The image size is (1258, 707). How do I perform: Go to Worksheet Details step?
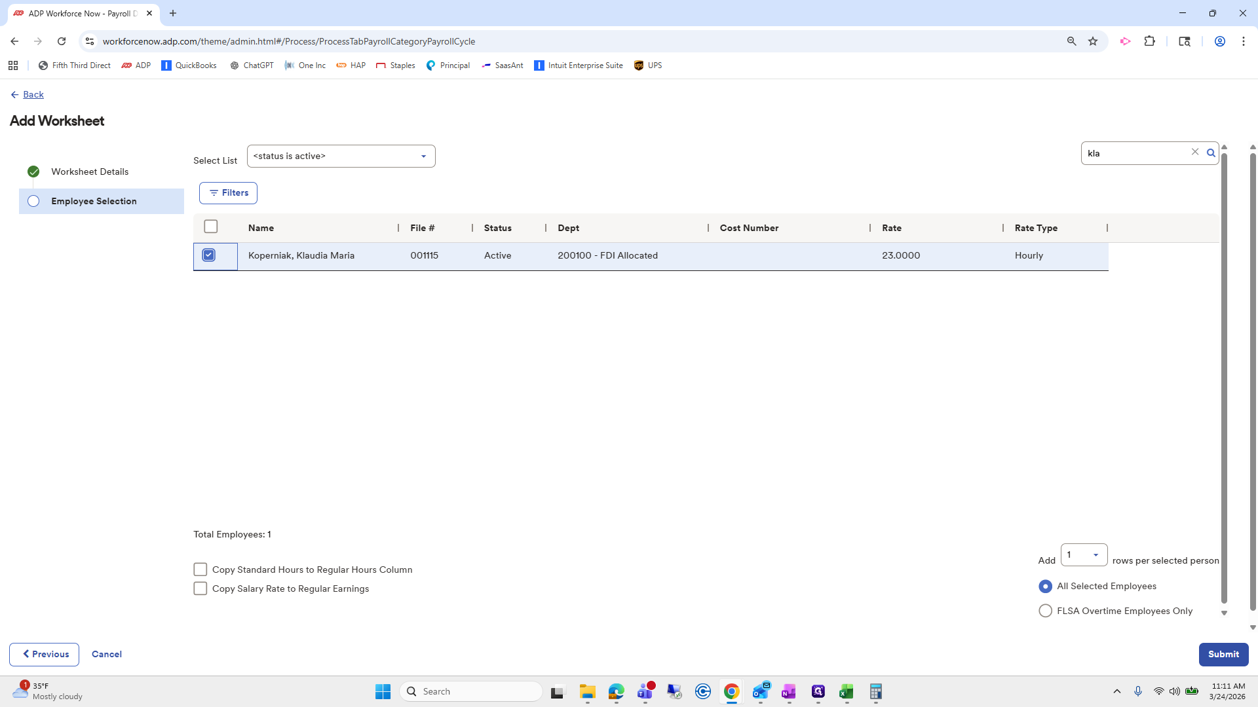90,172
